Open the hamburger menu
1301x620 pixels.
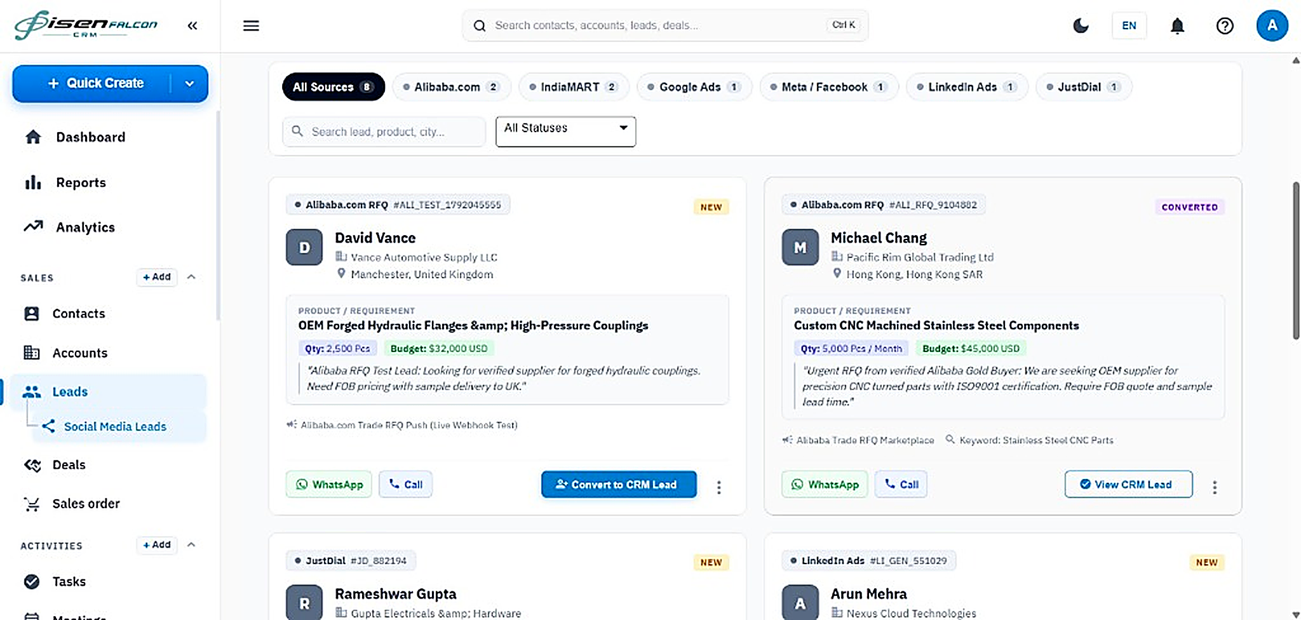coord(251,25)
